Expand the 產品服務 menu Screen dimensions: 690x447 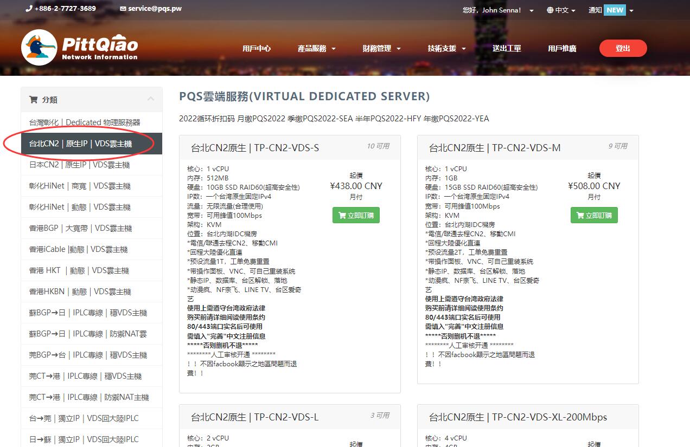317,48
